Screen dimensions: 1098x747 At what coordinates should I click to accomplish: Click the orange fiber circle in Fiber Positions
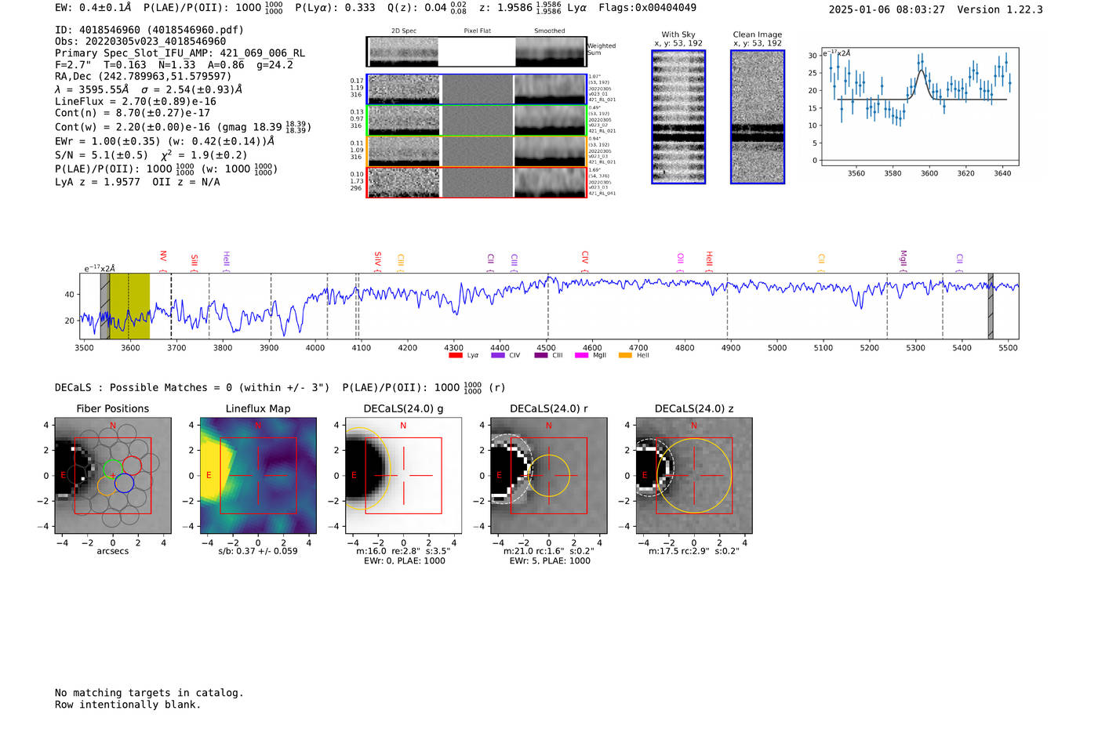107,486
